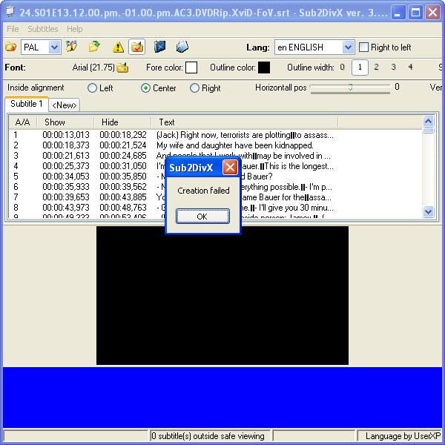Click the yellow warning triangle icon
445x445 pixels.
[x=118, y=47]
